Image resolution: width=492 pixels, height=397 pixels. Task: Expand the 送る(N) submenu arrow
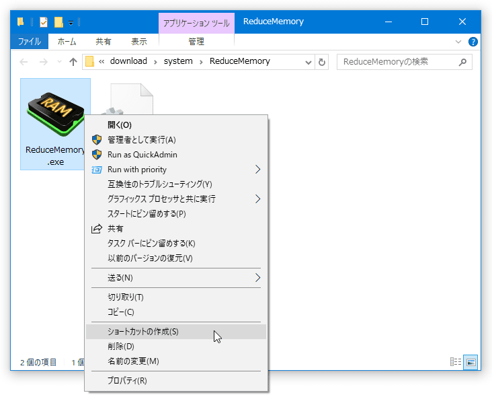click(257, 278)
